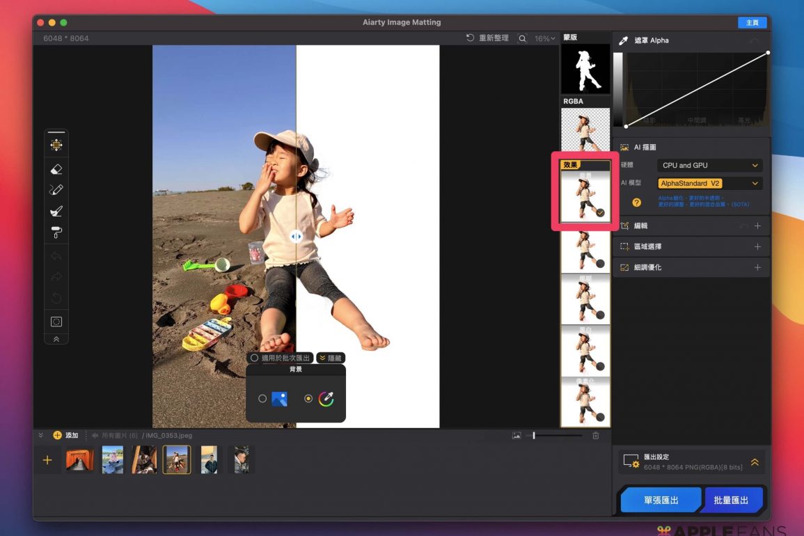This screenshot has width=804, height=536.
Task: Open the AlphaStandard V2 model dropdown
Action: pyautogui.click(x=709, y=184)
